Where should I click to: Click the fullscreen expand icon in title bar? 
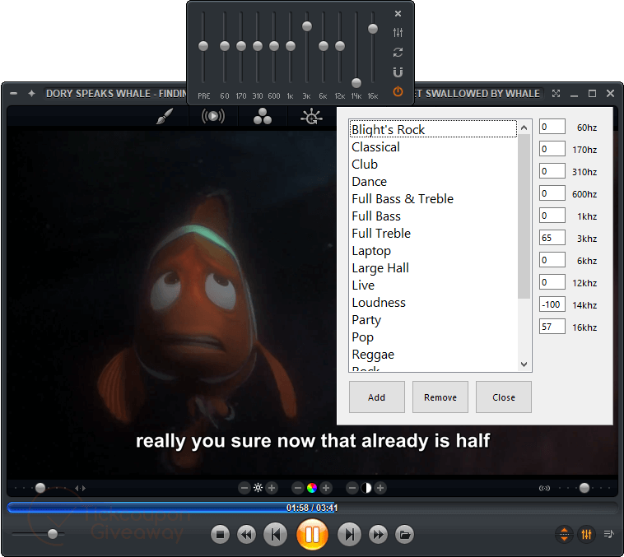click(556, 94)
